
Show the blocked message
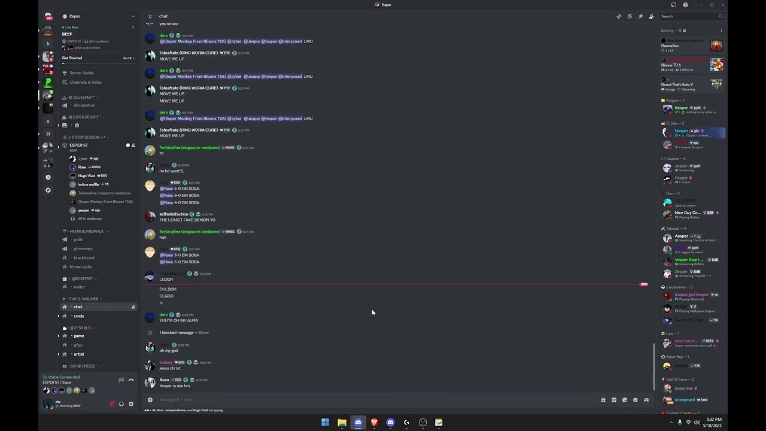203,333
